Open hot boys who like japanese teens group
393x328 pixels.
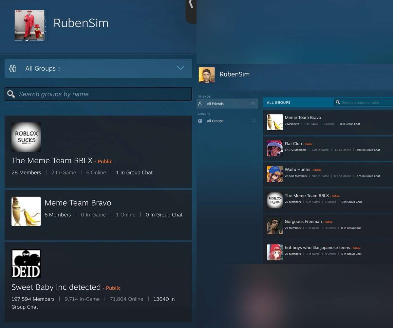(x=317, y=248)
